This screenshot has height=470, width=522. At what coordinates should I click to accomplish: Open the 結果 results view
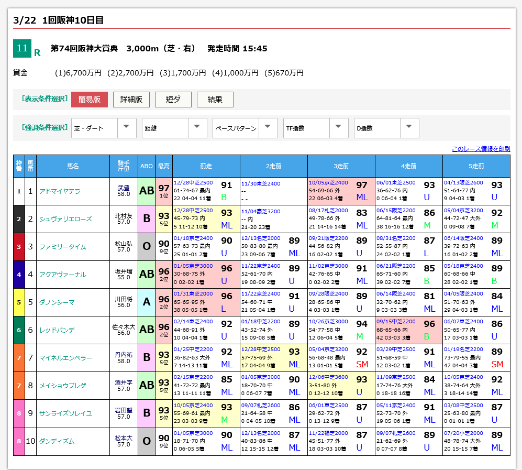click(x=215, y=100)
